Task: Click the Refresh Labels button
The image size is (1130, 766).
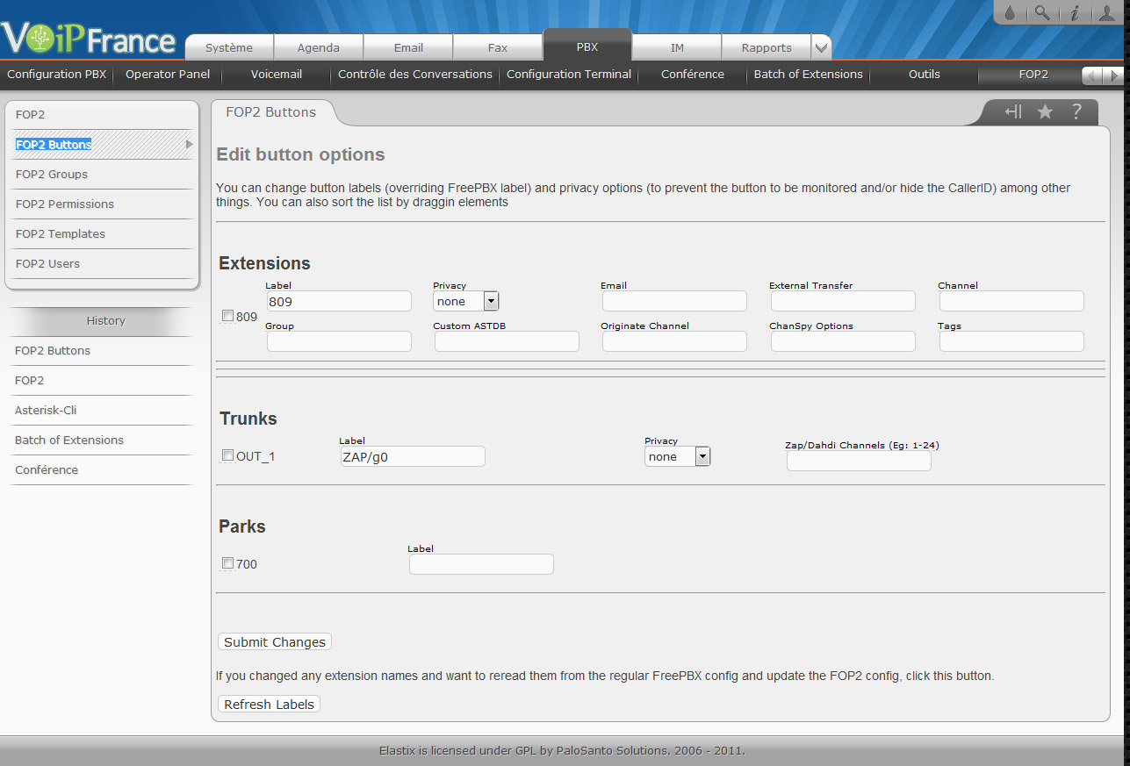Action: click(269, 705)
